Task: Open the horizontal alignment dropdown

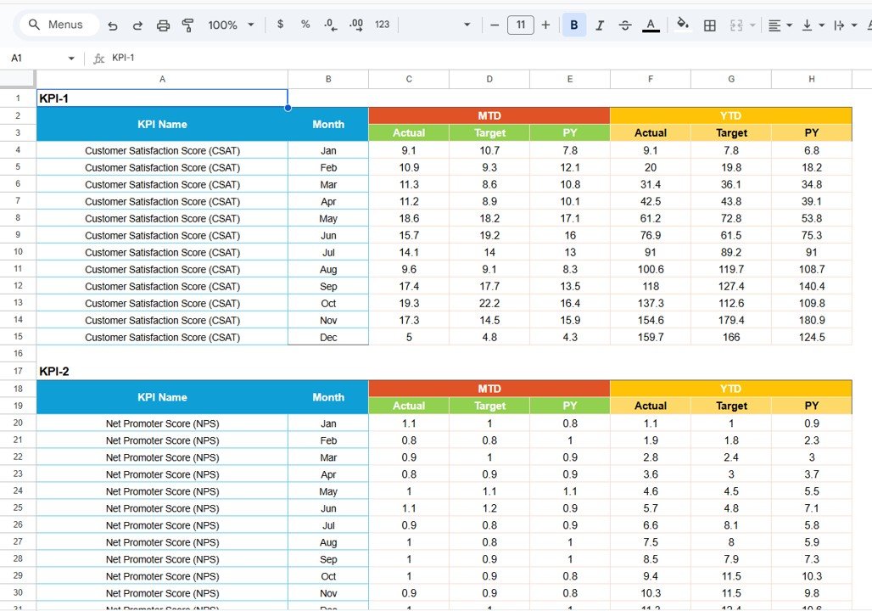Action: (x=778, y=25)
